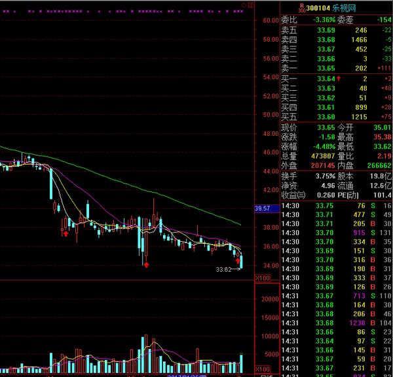This screenshot has height=377, width=393.
Task: Click the 内盘 value 266662
Action: pyautogui.click(x=379, y=165)
